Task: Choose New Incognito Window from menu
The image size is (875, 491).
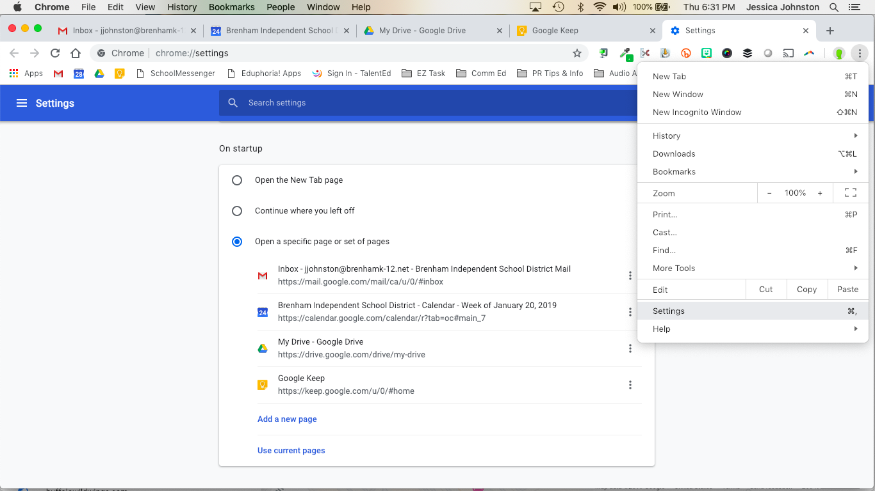Action: 697,112
